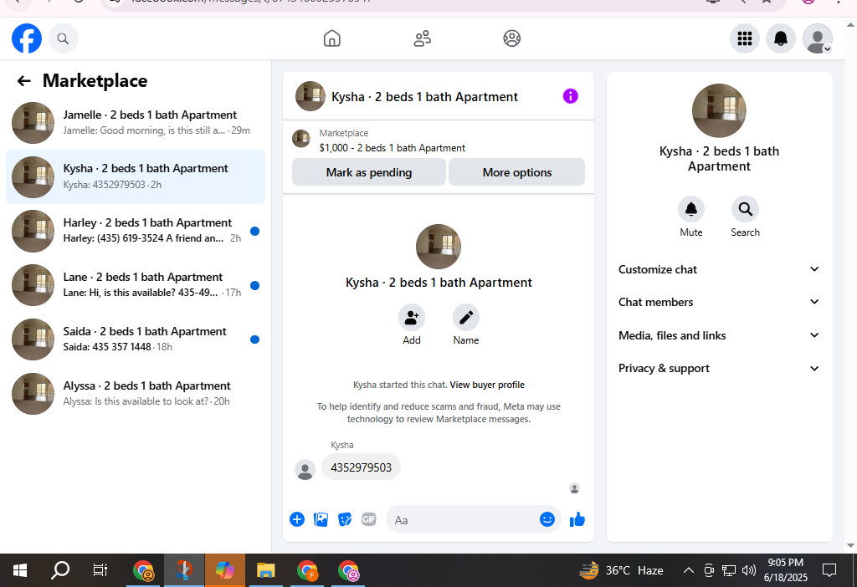Open Copilot app on taskbar
The height and width of the screenshot is (587, 857).
pyautogui.click(x=224, y=570)
